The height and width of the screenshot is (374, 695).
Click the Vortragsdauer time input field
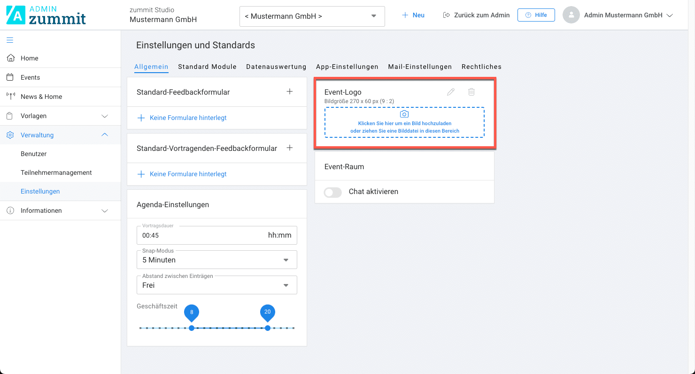coord(202,235)
